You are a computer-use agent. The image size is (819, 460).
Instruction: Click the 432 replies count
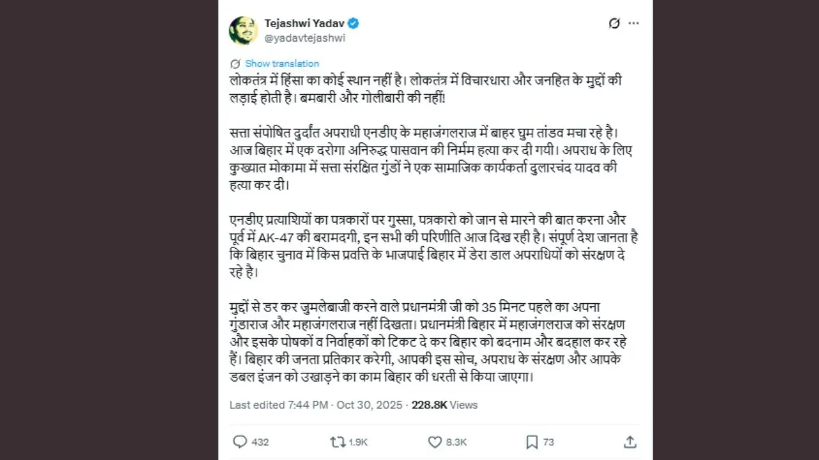(260, 442)
